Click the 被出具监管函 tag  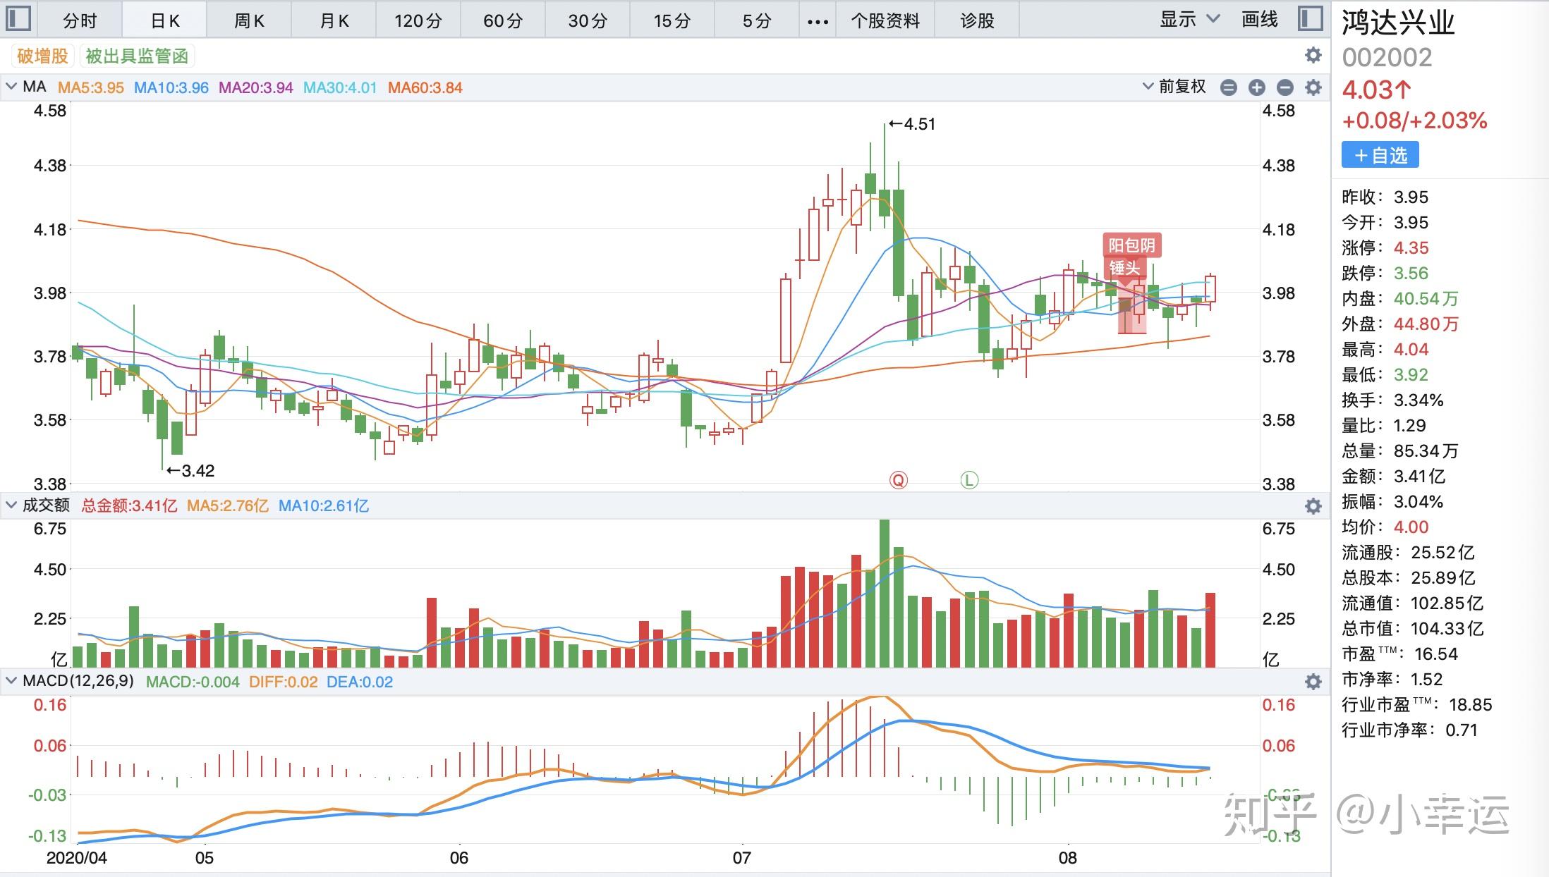click(137, 56)
